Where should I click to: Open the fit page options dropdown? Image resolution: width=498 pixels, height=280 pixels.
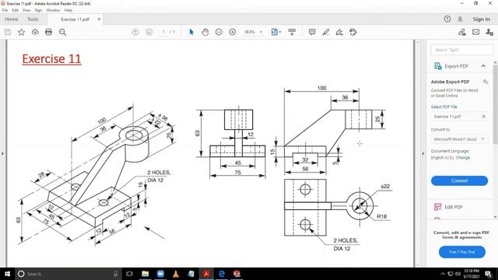tap(276, 32)
